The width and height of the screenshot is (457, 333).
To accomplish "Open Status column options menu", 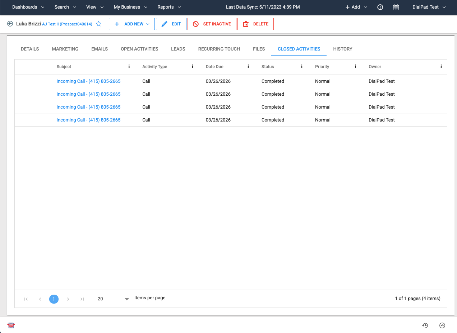I will (302, 67).
